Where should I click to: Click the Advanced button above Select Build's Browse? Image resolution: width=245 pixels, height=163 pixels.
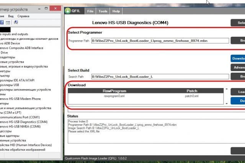click(x=238, y=67)
